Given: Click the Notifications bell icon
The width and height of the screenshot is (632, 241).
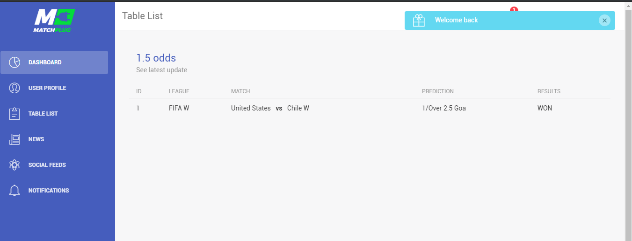Looking at the screenshot, I should point(15,191).
